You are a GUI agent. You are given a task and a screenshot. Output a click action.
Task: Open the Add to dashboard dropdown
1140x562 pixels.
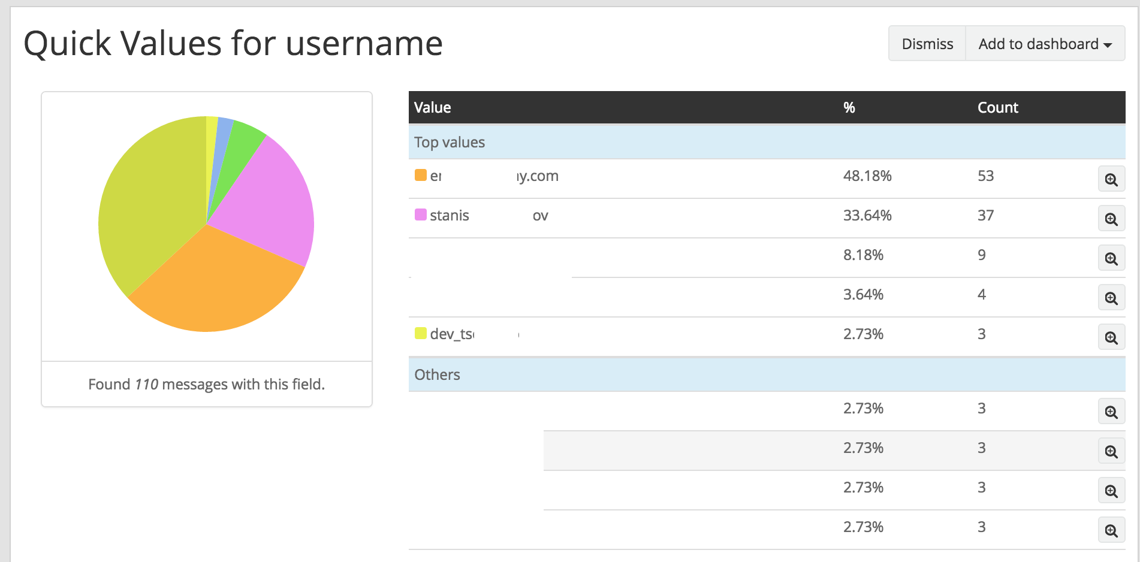tap(1045, 44)
